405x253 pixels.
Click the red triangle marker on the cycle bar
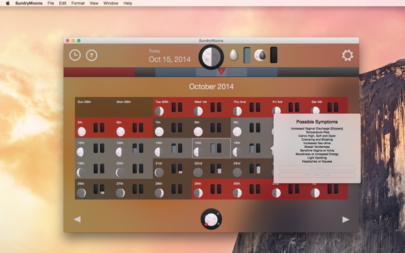[x=221, y=71]
